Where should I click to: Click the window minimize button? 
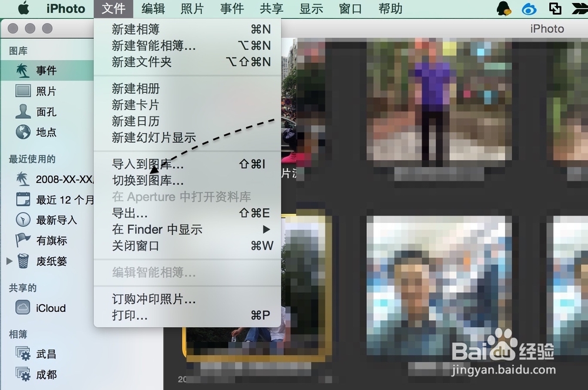(x=30, y=28)
